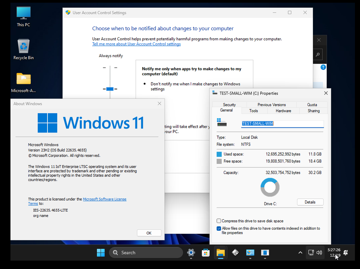Viewport: 360px width, 269px height.
Task: Maximize the User Account Control Settings window
Action: click(x=290, y=13)
